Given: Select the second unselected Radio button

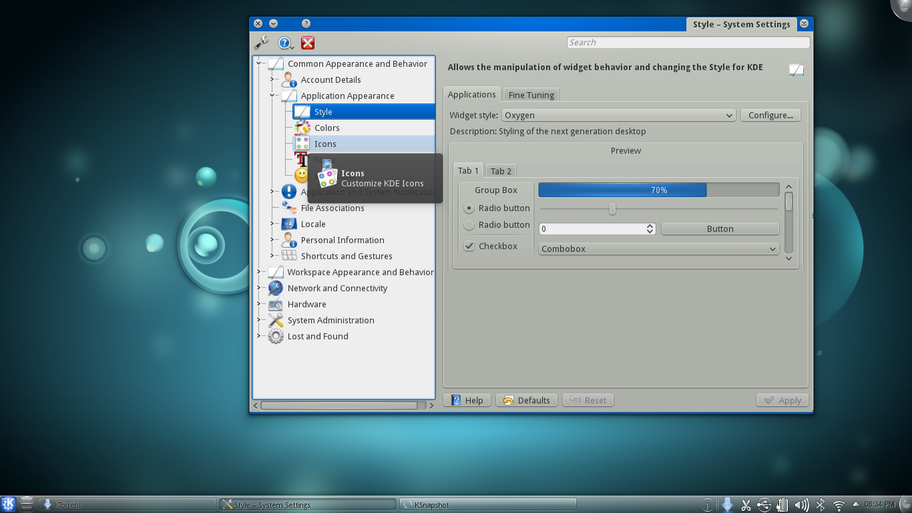Looking at the screenshot, I should pyautogui.click(x=469, y=224).
